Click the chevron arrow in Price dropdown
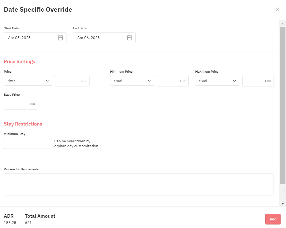This screenshot has width=286, height=228. click(47, 81)
